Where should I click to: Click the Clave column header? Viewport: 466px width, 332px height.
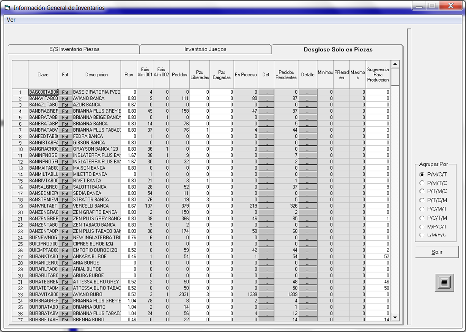click(43, 75)
